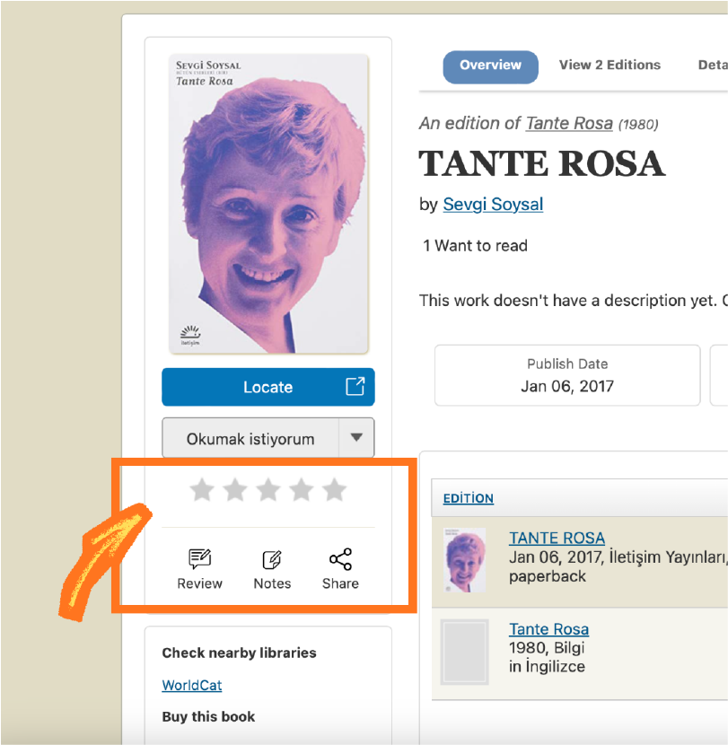Open the View 2 Editions tab

[x=610, y=66]
